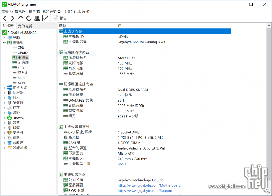Click the 值 column header
272x196 pixels.
click(x=174, y=26)
